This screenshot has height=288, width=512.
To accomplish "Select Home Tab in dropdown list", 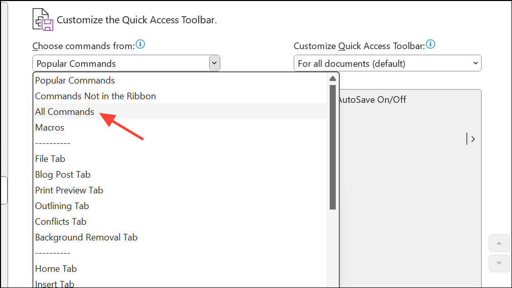I will point(56,269).
